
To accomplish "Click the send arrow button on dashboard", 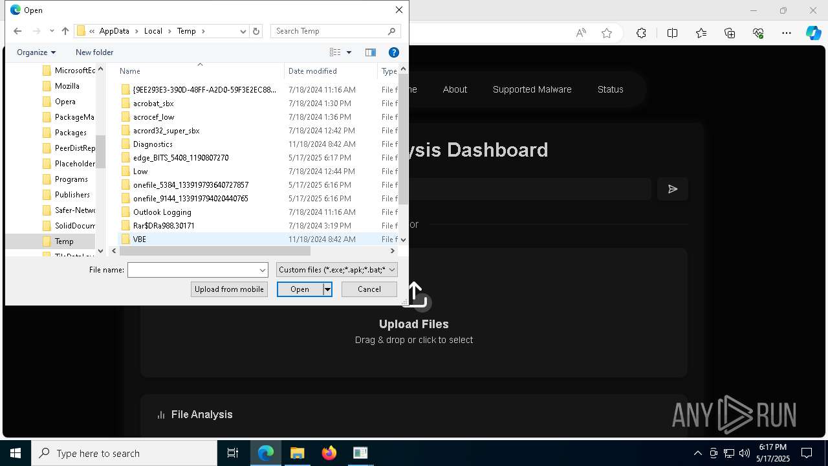I will click(x=673, y=189).
